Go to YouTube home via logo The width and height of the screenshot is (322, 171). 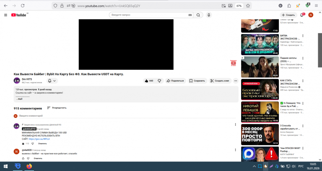coord(19,15)
